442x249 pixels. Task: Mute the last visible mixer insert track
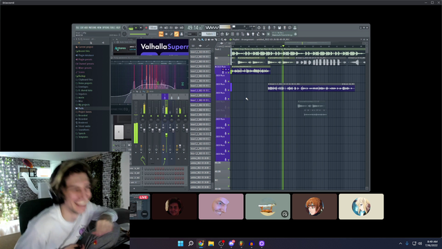(185, 116)
